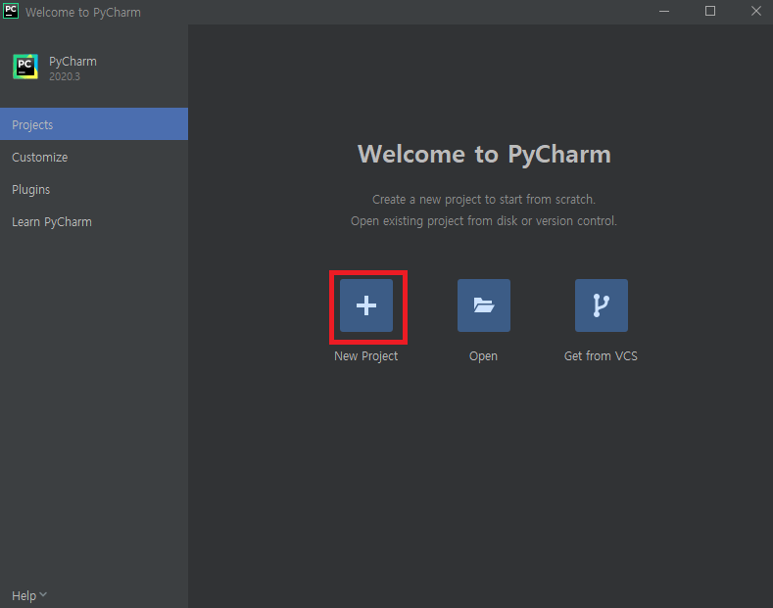Click the Get from VCS branch icon
Viewport: 773px width, 608px height.
click(x=602, y=305)
